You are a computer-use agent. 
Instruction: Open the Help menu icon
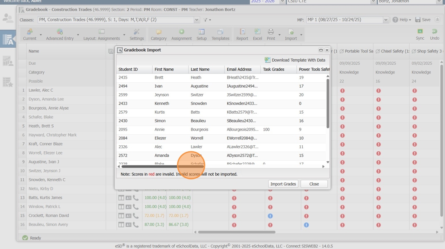395,19
